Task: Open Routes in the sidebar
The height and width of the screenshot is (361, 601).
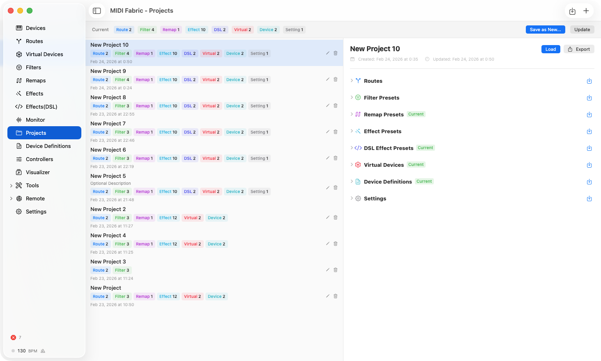Action: 44,41
